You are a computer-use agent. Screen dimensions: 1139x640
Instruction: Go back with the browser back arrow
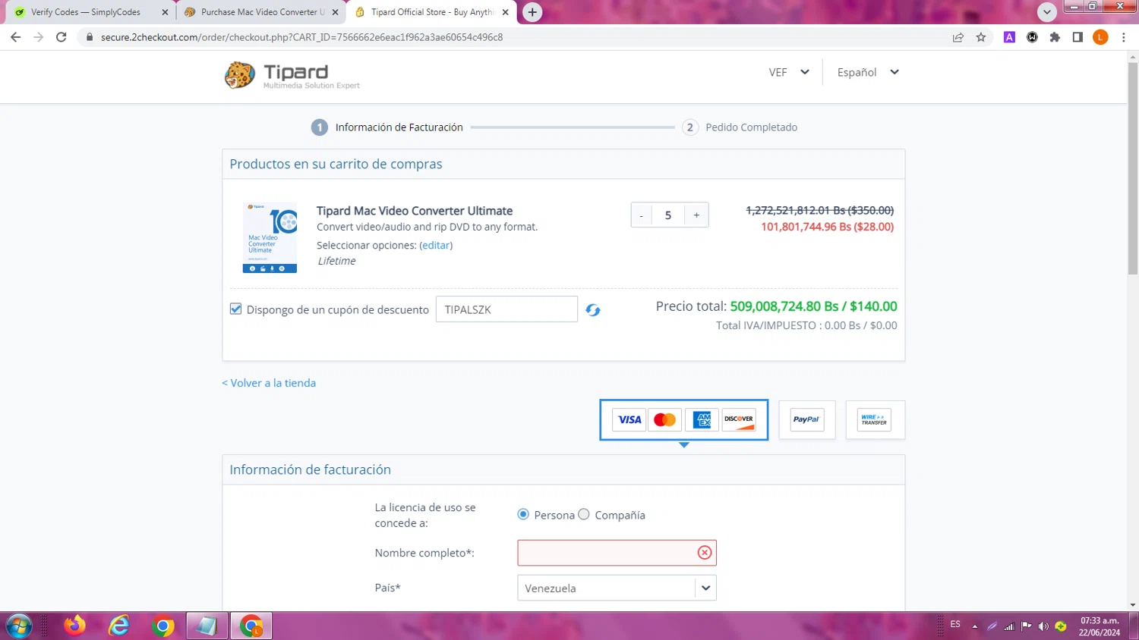pyautogui.click(x=15, y=37)
